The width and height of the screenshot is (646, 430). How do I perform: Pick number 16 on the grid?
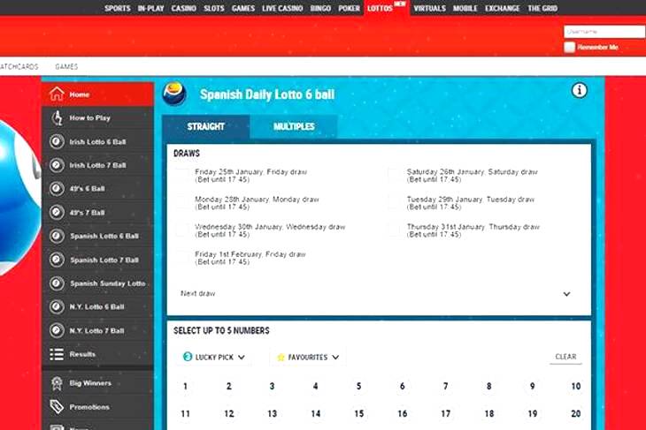pyautogui.click(x=402, y=413)
